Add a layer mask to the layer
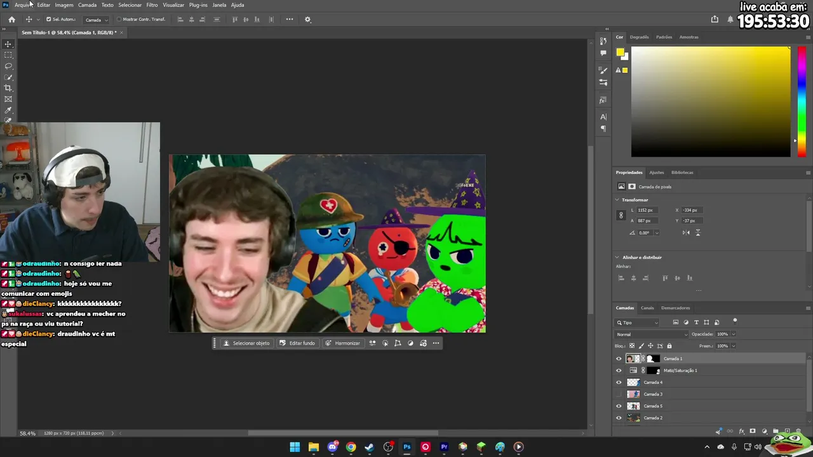813x457 pixels. click(753, 432)
